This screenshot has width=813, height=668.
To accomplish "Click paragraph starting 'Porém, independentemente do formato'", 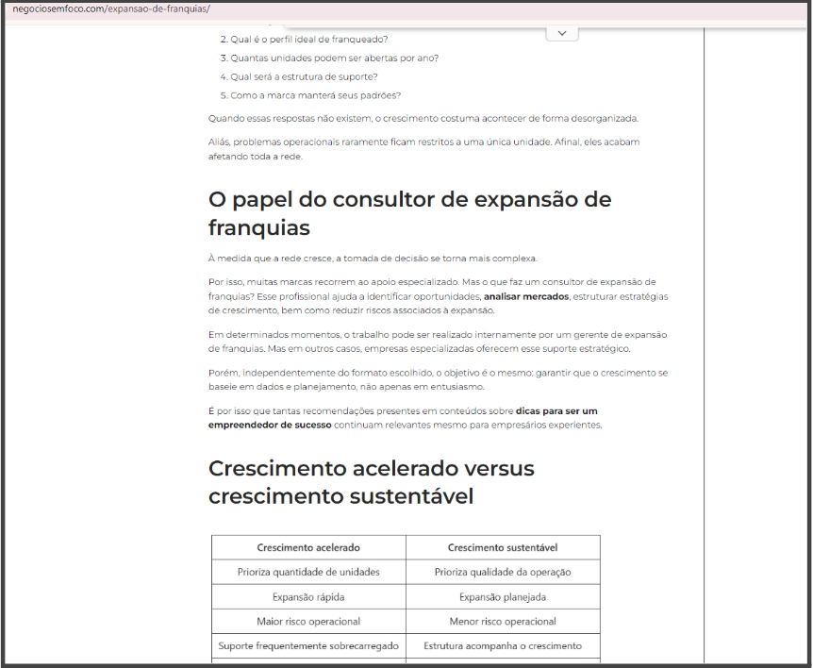I will (439, 379).
